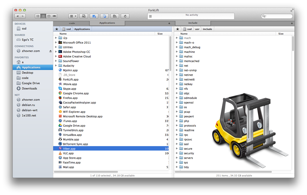Select the include tab in right pane
Viewport: 307px width, 195px height.
click(x=193, y=23)
